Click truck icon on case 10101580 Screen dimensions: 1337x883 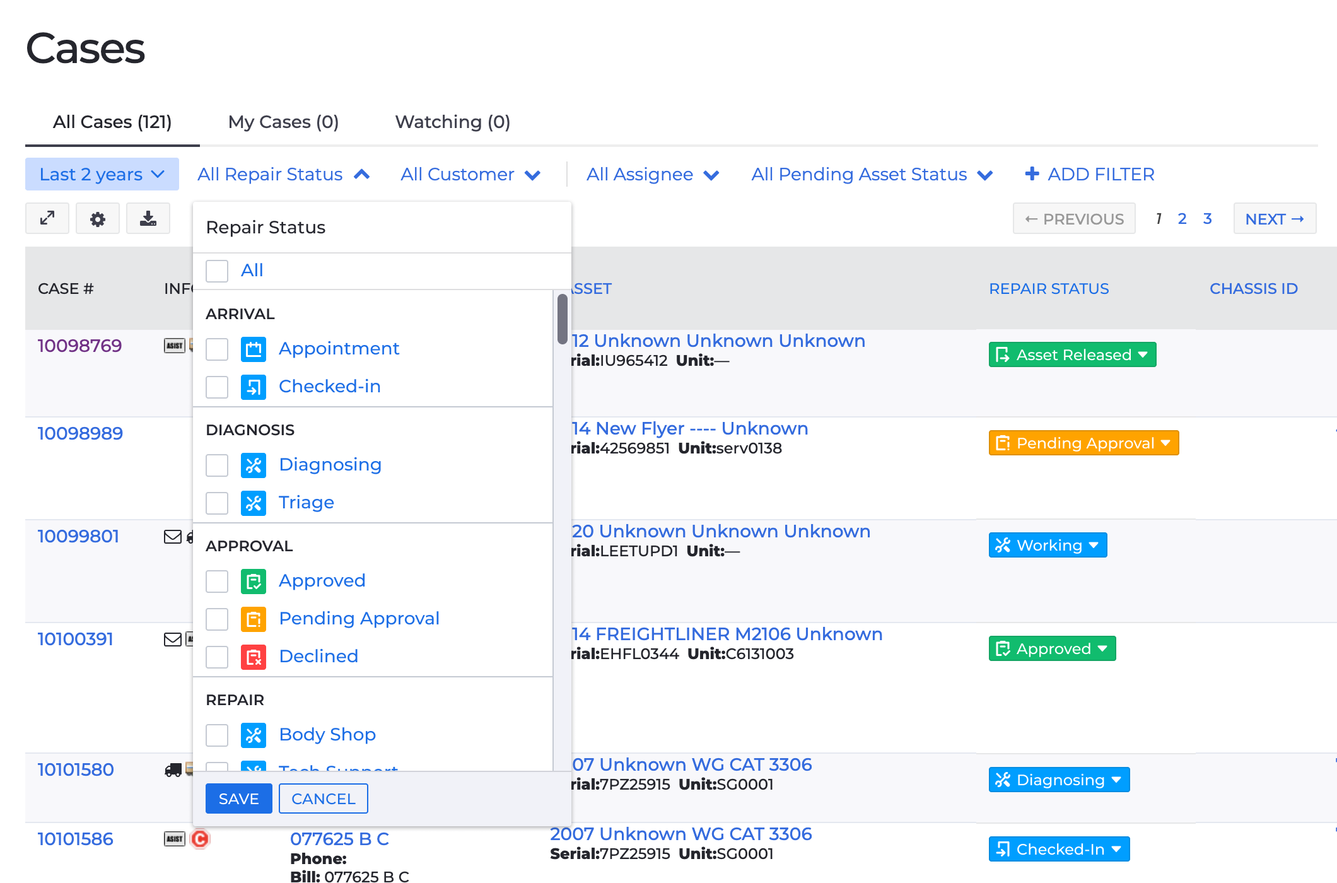[173, 770]
